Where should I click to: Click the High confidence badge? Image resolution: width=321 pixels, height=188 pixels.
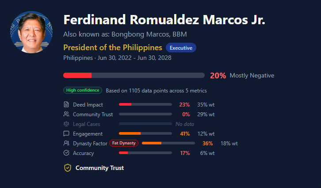[x=83, y=91]
